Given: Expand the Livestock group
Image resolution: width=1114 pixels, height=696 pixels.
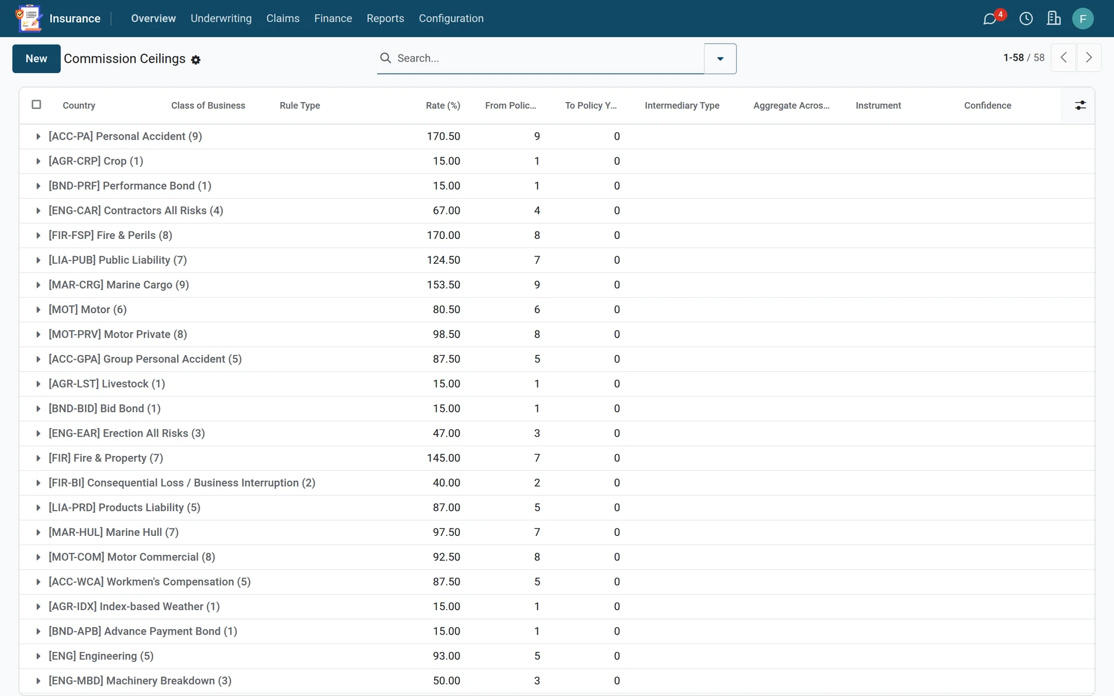Looking at the screenshot, I should tap(557, 384).
